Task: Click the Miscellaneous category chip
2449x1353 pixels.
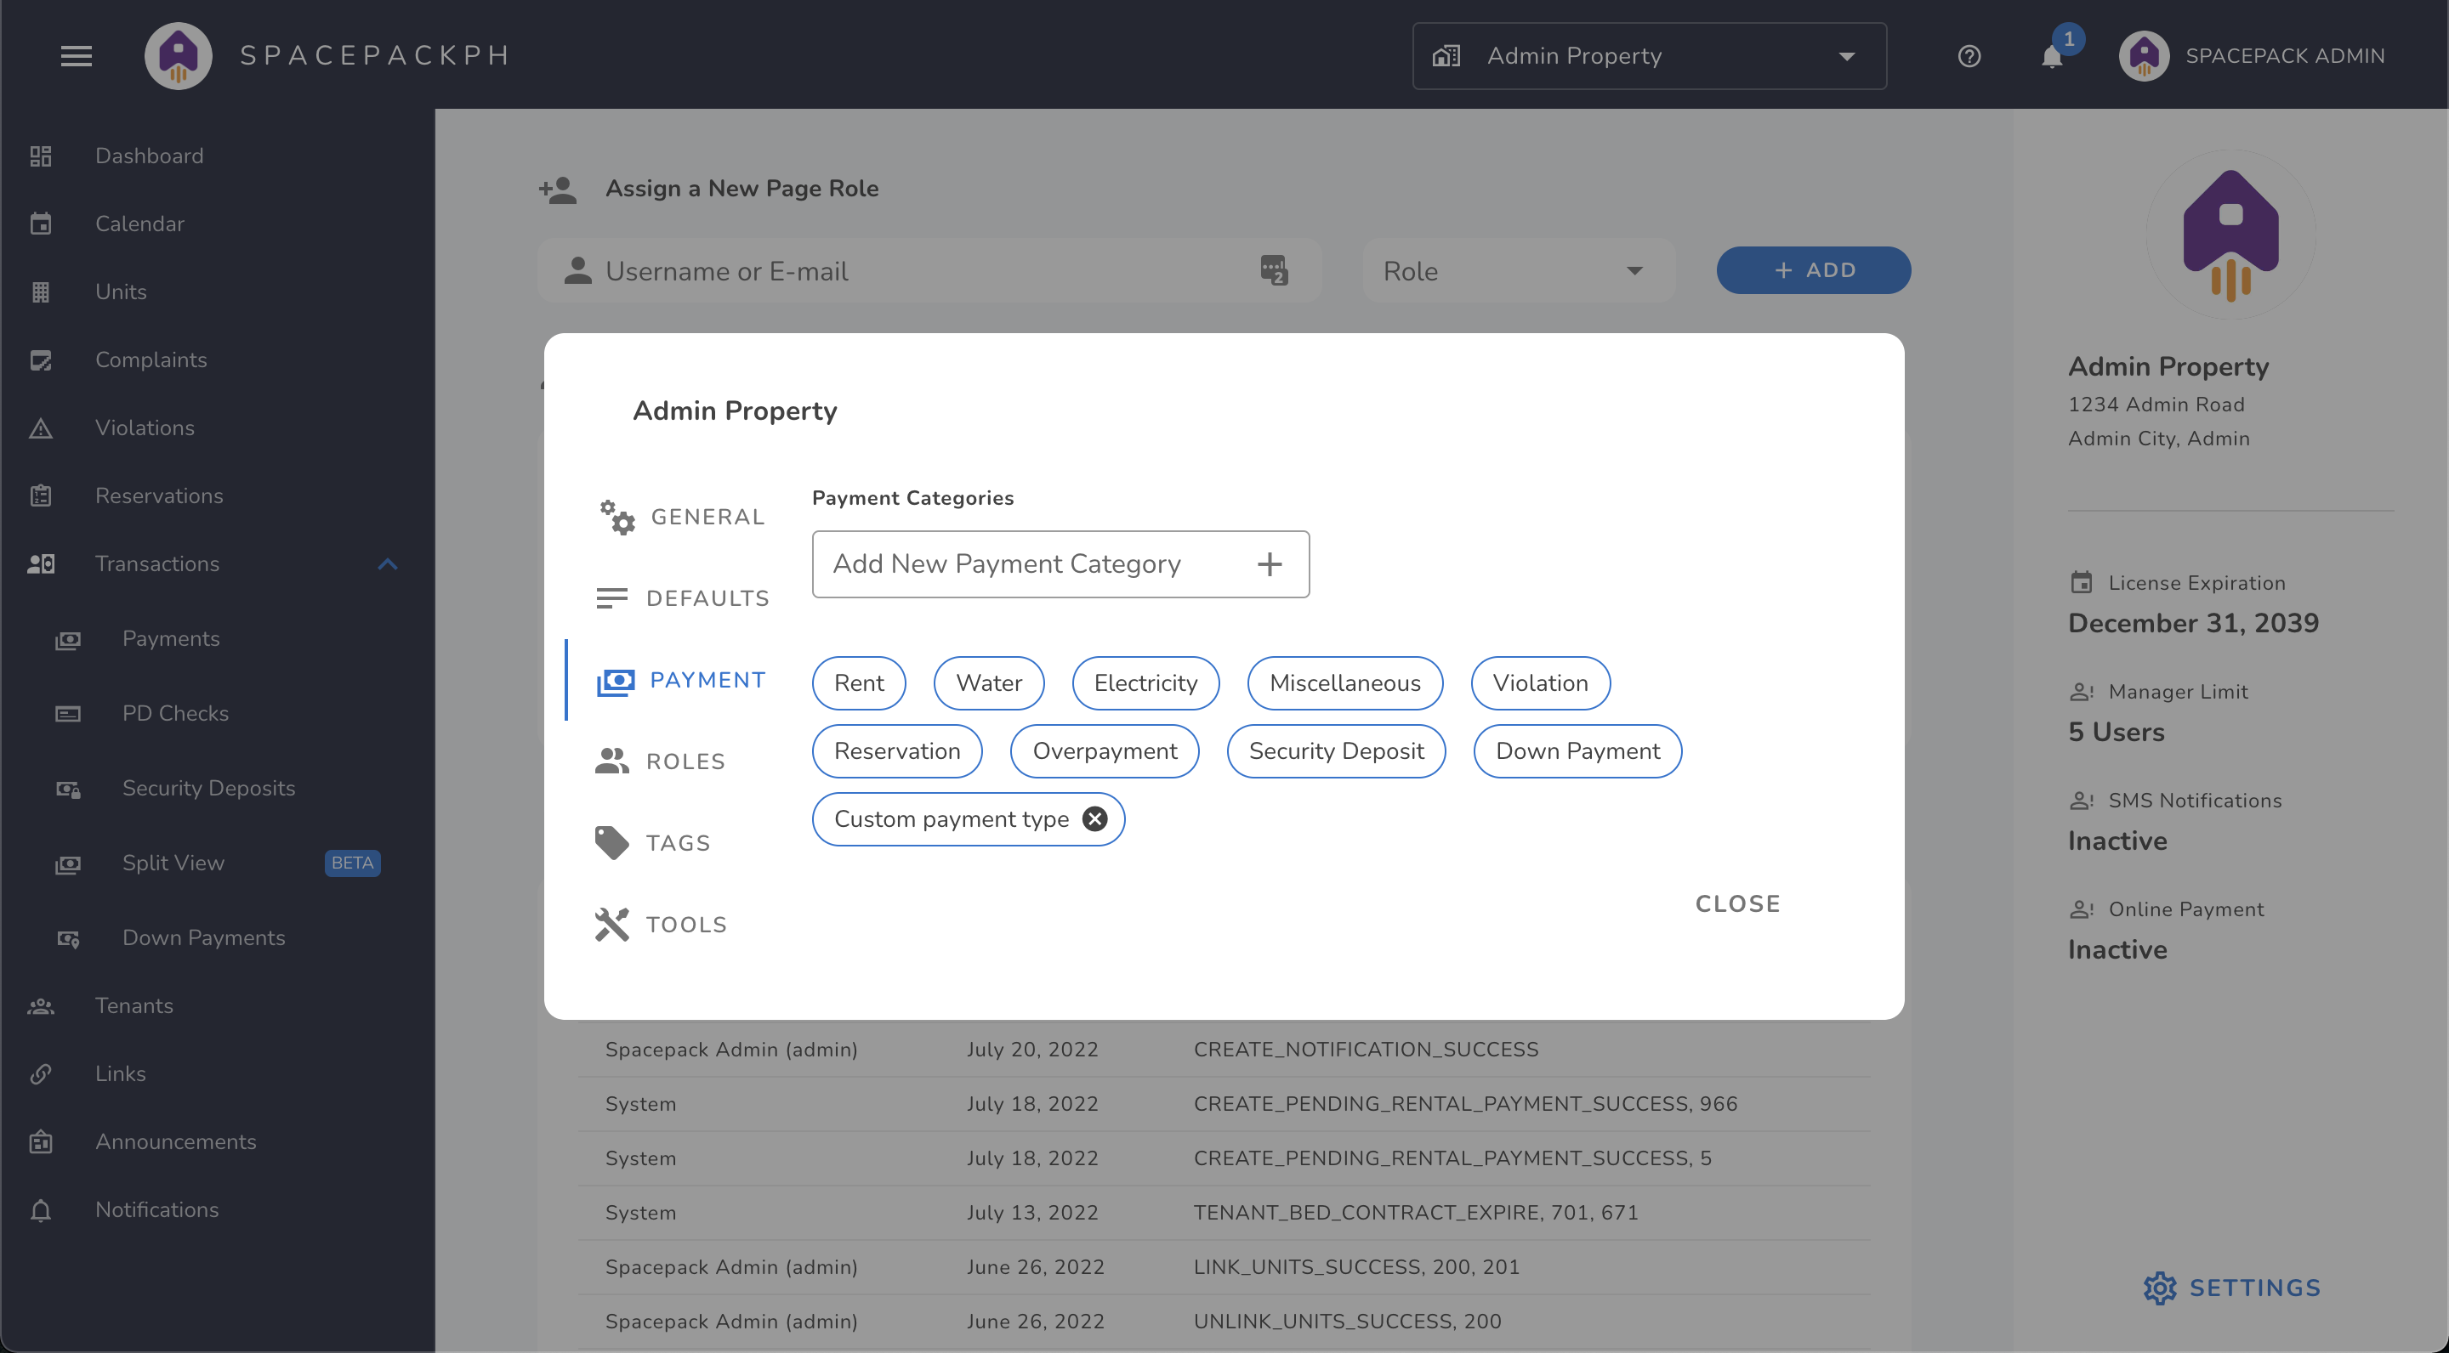Action: (x=1344, y=683)
